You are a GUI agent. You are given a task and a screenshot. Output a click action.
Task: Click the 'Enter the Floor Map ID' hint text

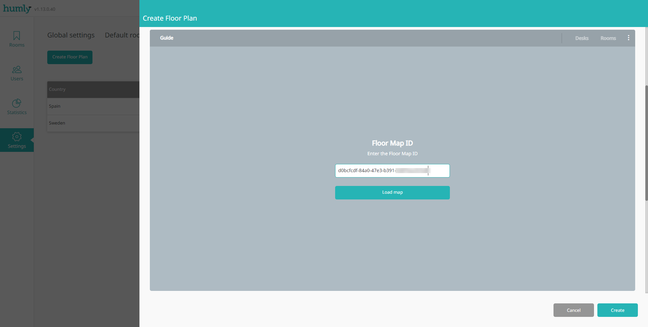pyautogui.click(x=392, y=154)
